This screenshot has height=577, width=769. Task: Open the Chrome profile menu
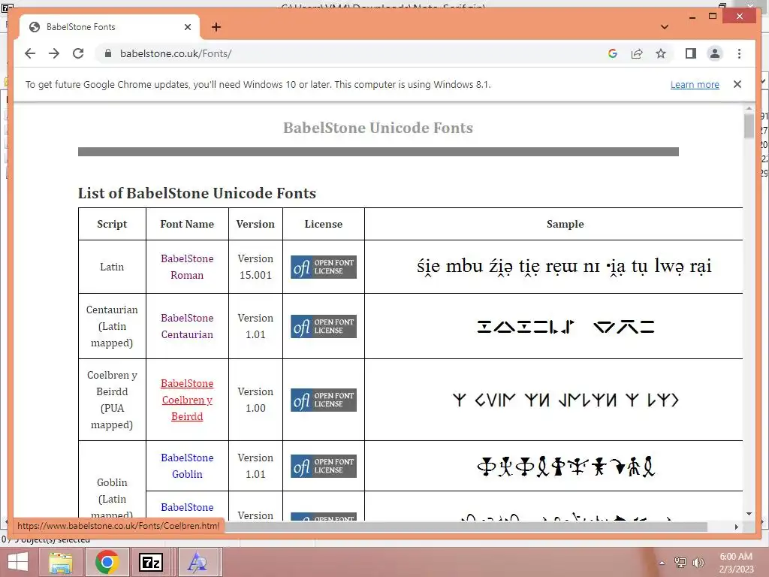tap(715, 53)
